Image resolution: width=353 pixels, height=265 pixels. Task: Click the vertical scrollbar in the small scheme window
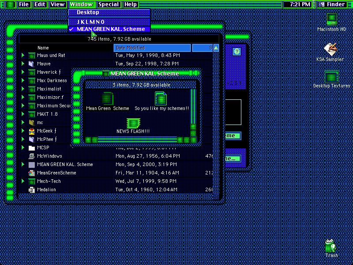pos(193,113)
